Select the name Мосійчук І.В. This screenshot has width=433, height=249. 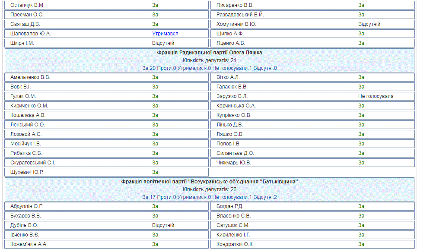(25, 144)
